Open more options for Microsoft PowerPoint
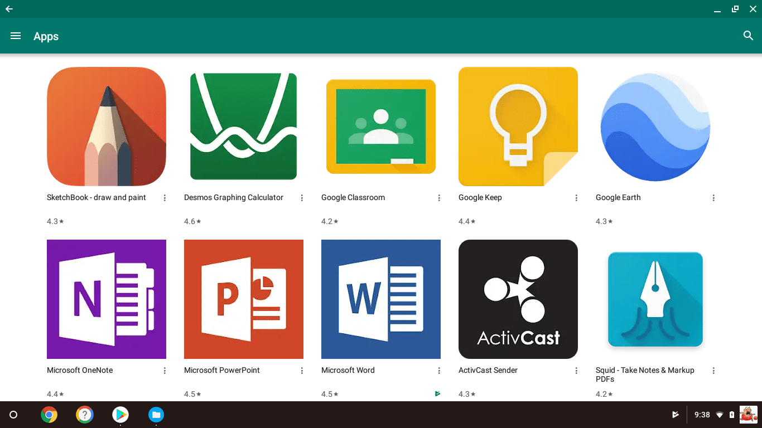This screenshot has width=762, height=428. tap(302, 371)
